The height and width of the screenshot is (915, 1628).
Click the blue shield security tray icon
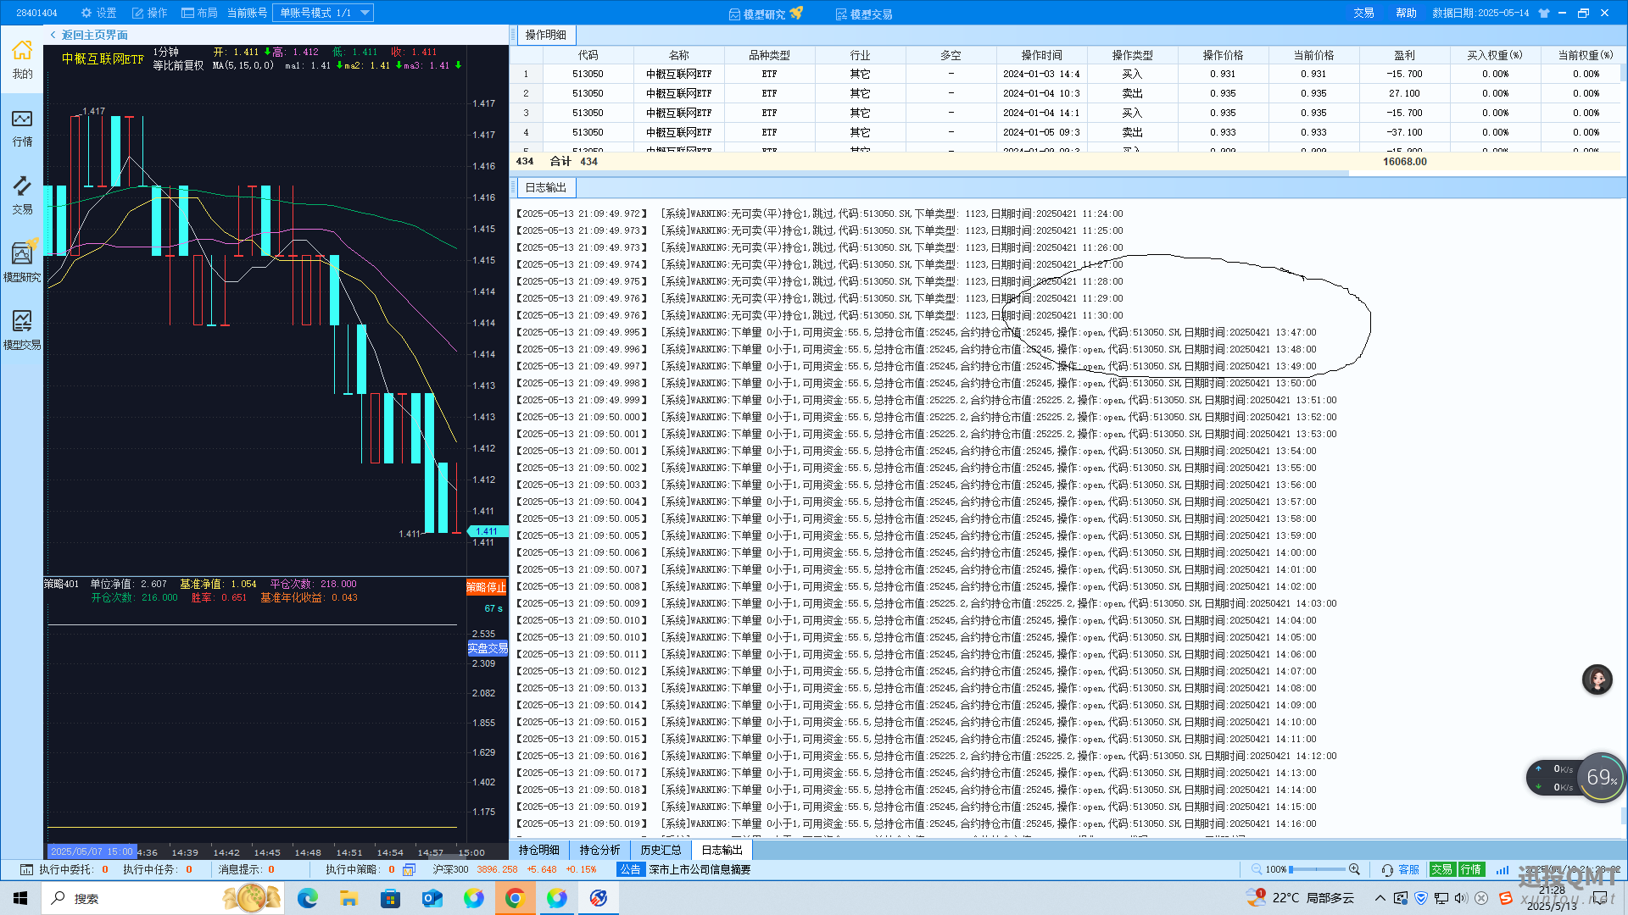(1421, 898)
